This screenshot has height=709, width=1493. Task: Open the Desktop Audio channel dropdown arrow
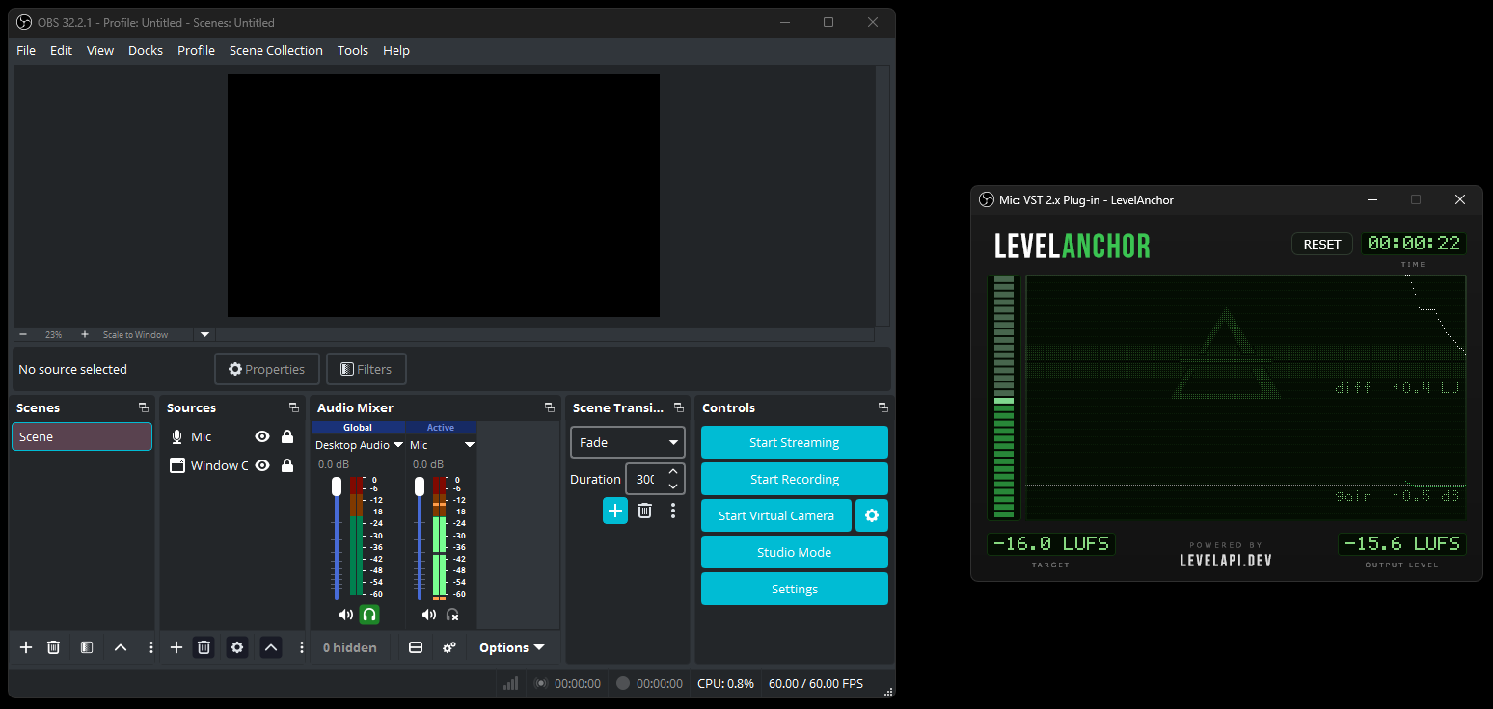click(398, 445)
